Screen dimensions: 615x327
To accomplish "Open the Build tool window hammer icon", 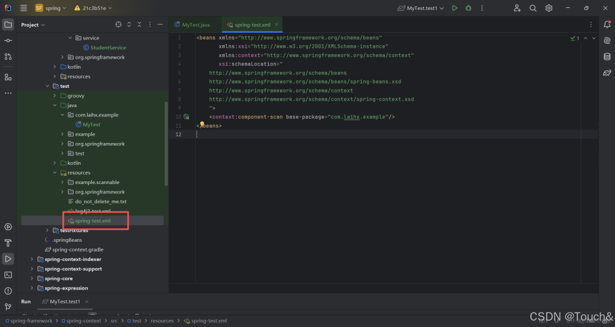I will (x=8, y=242).
